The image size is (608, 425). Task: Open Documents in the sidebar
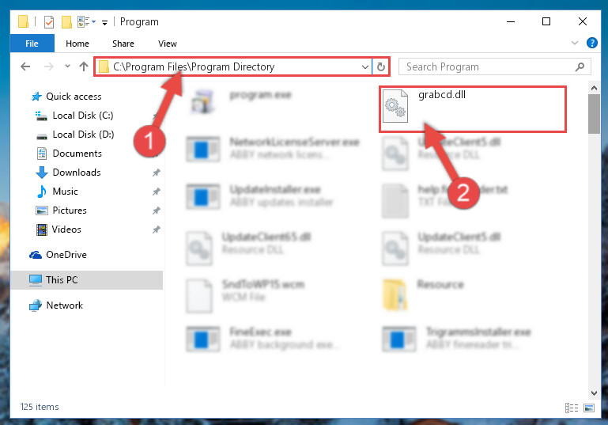click(77, 154)
